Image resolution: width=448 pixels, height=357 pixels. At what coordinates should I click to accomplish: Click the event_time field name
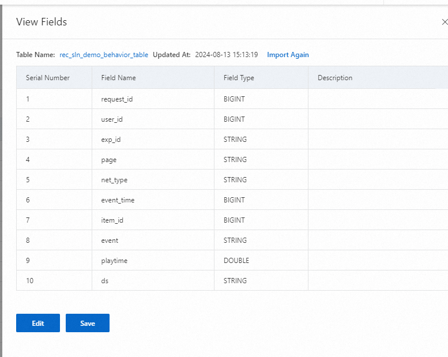[x=118, y=200]
